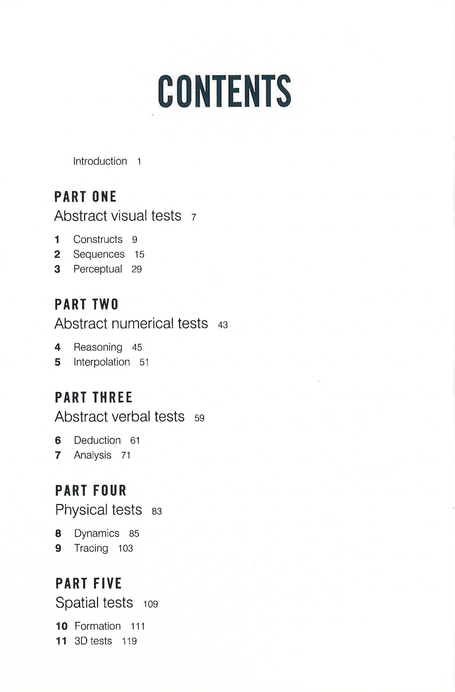Open the Introduction entry
This screenshot has height=692, width=455.
pyautogui.click(x=100, y=161)
